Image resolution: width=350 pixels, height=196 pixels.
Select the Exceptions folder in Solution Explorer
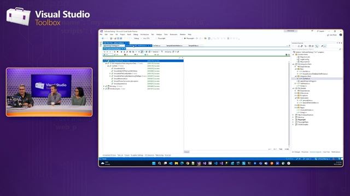tap(304, 96)
